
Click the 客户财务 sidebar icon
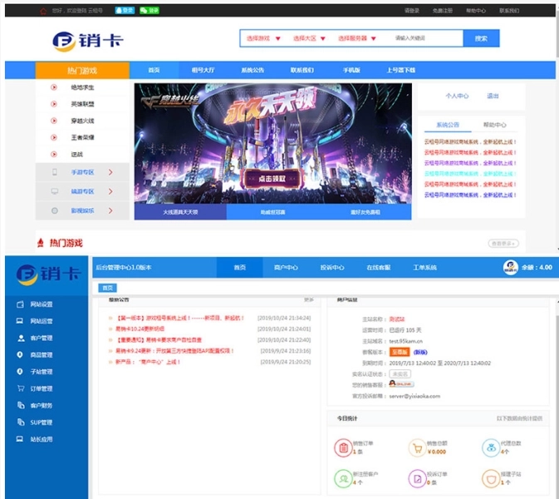click(x=21, y=405)
